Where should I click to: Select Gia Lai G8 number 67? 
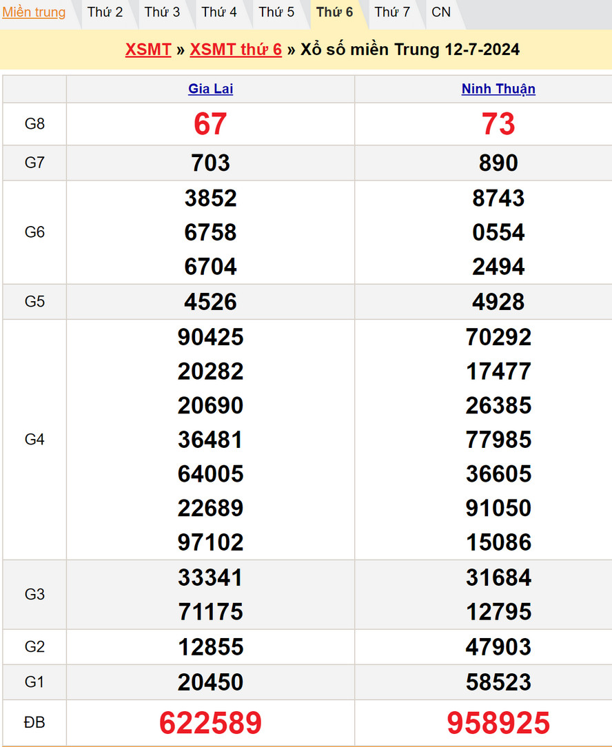tap(210, 124)
